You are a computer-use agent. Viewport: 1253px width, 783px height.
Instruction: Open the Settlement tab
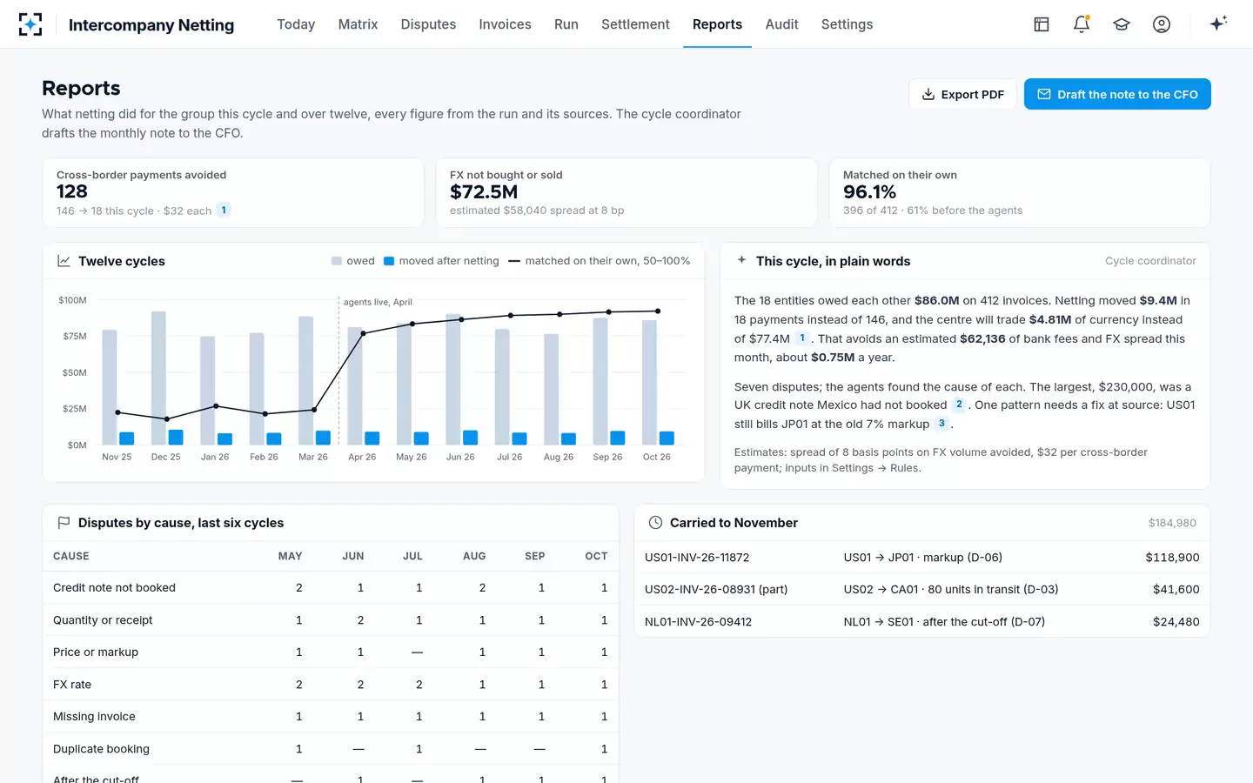[x=635, y=24]
